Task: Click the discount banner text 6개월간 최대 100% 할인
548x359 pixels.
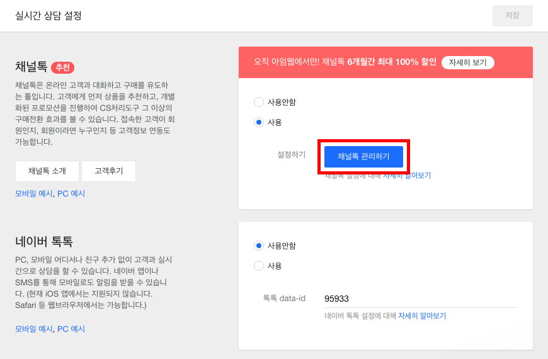Action: point(391,62)
